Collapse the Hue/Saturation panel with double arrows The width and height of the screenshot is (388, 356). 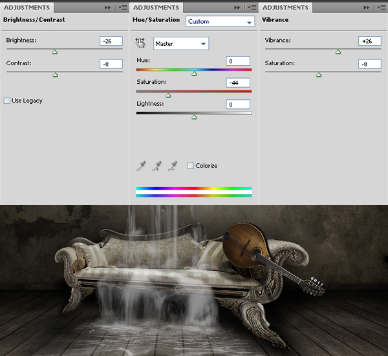click(237, 7)
